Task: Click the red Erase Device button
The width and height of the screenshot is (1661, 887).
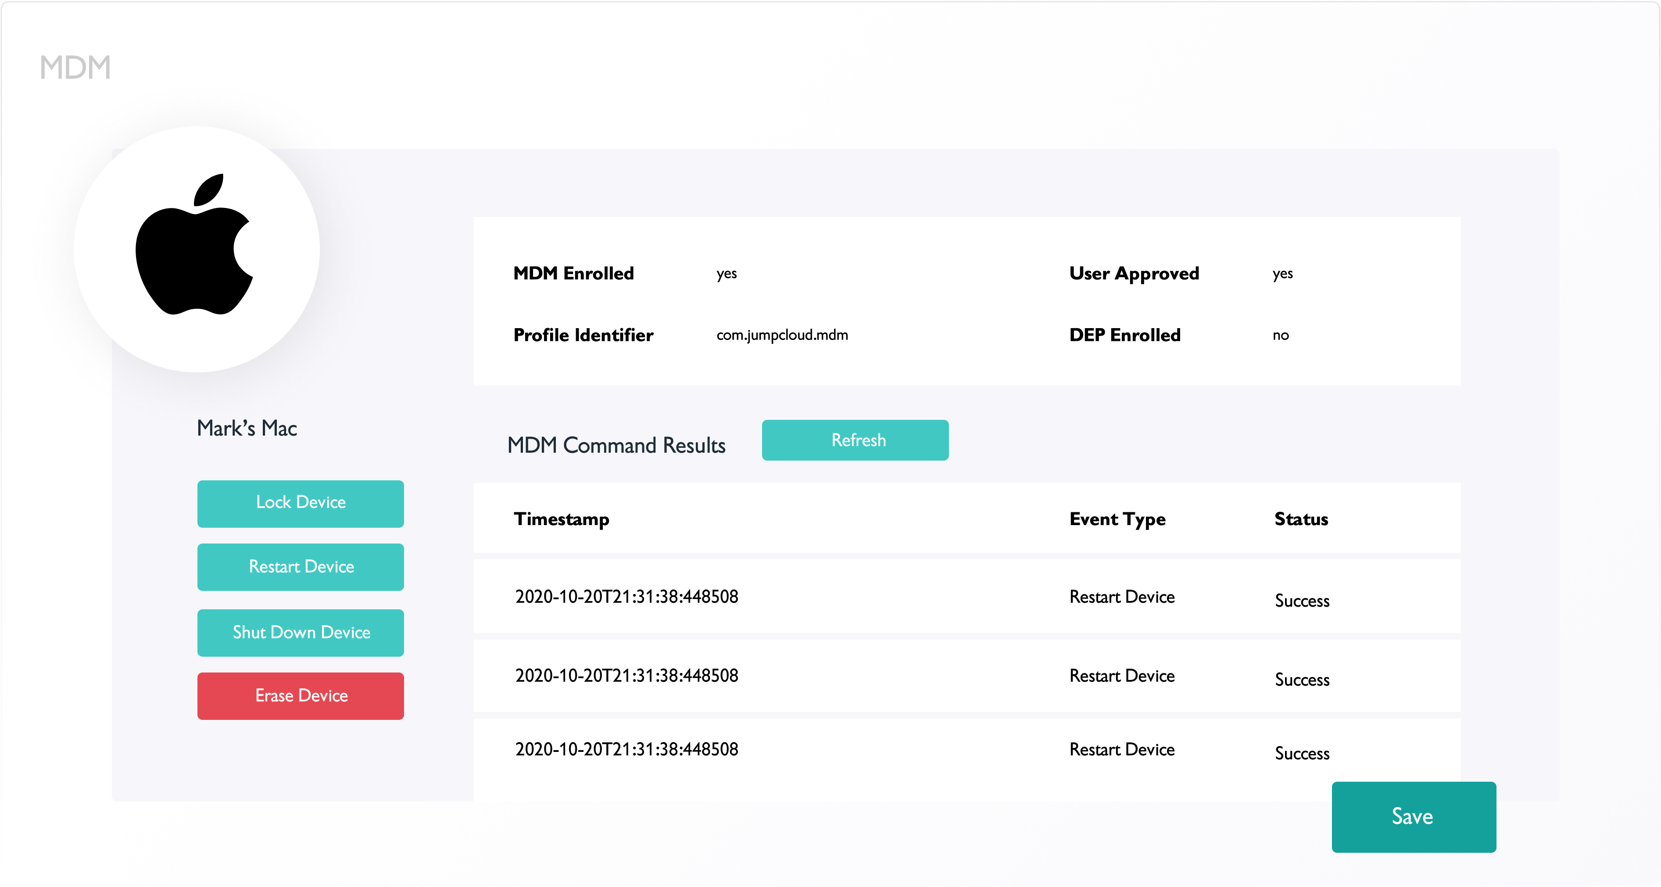Action: [x=301, y=696]
